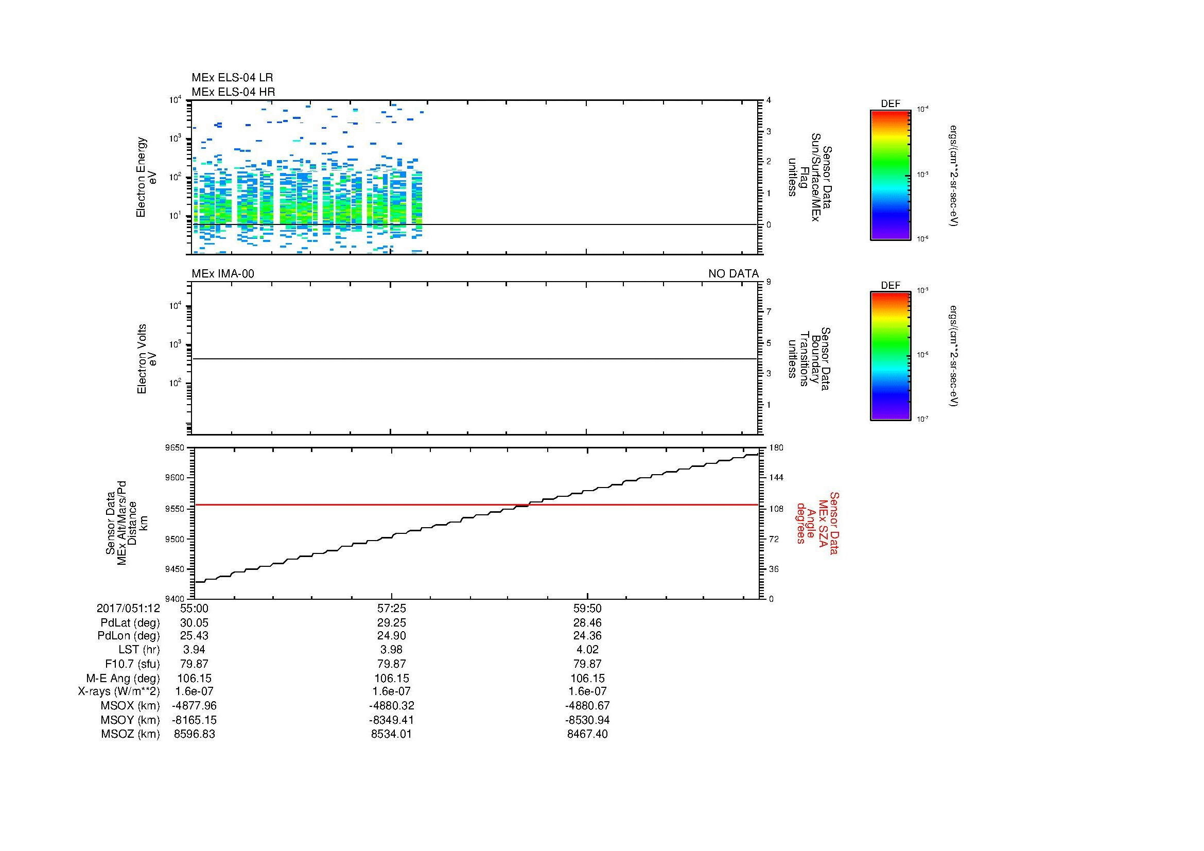Viewport: 1204px width, 851px height.
Task: Click the PdLon value '24.90'
Action: pyautogui.click(x=391, y=636)
